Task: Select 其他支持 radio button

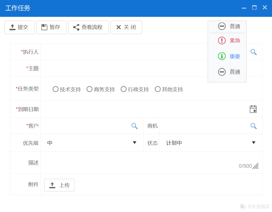Action: [157, 89]
